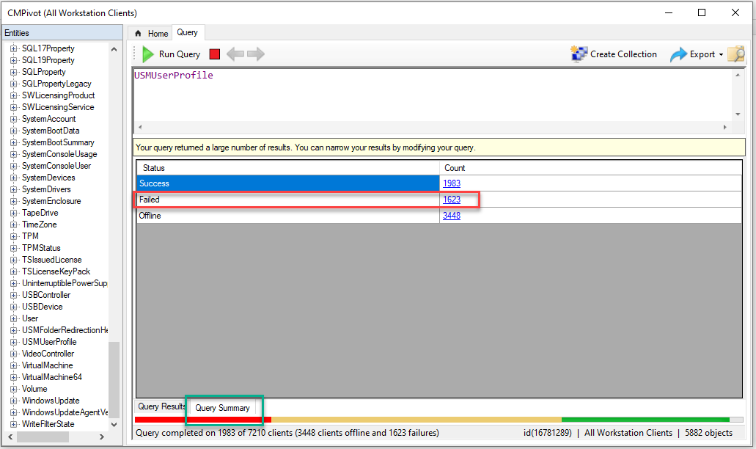Expand the WriteFilterState entity

click(13, 424)
